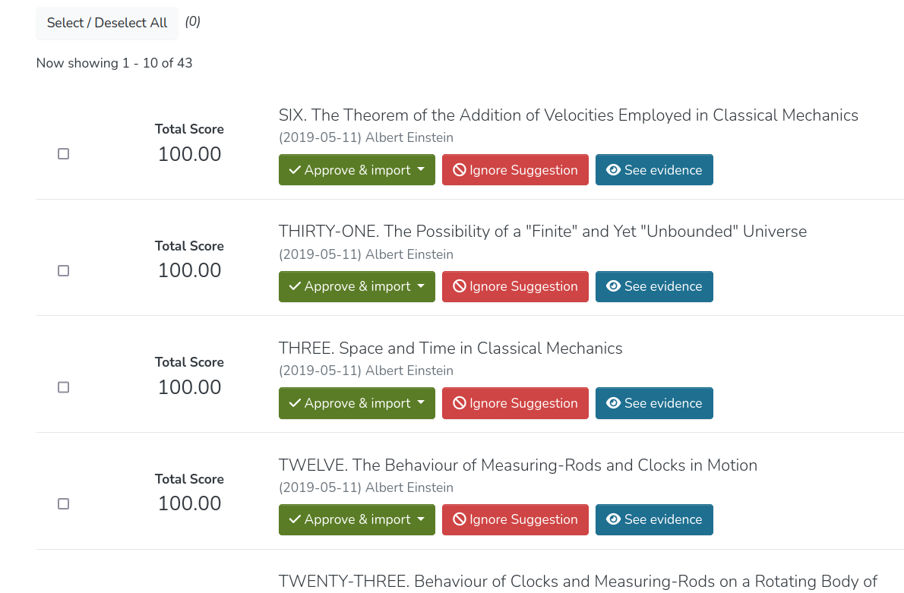Expand Approve & import caret for SIX chapter

tap(421, 170)
